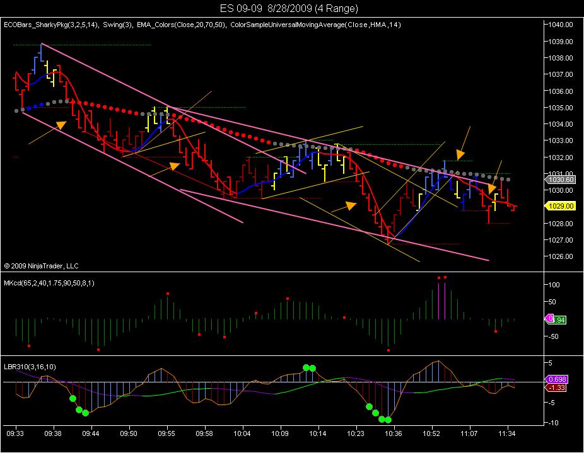Click the yellow 1029.00 last price marker
584x453 pixels.
click(561, 206)
